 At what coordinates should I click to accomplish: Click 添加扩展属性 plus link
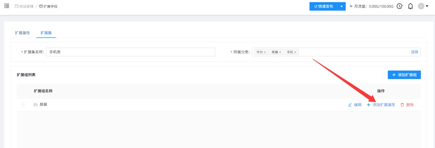click(x=381, y=105)
